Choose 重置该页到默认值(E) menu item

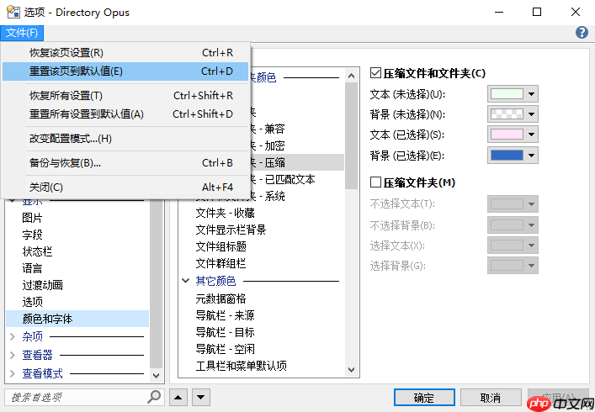(125, 71)
